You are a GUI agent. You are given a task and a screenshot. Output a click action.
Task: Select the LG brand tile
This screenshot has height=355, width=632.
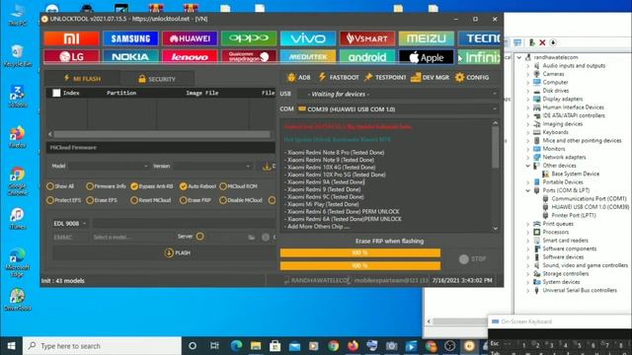click(71, 57)
